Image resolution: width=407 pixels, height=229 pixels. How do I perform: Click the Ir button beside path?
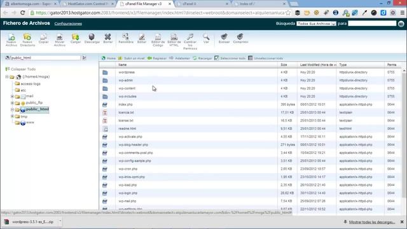point(85,58)
